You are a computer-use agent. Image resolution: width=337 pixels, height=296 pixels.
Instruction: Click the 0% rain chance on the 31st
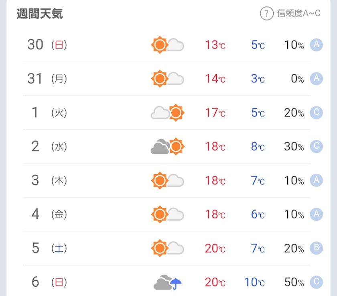point(297,79)
